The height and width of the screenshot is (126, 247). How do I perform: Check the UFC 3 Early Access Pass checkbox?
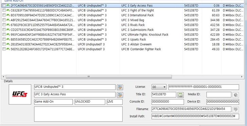4,5
